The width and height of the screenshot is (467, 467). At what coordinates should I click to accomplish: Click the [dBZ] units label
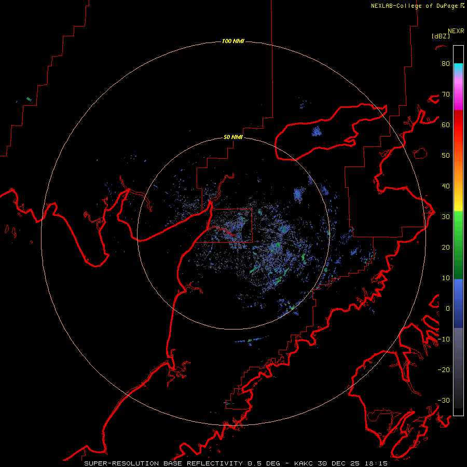(441, 36)
